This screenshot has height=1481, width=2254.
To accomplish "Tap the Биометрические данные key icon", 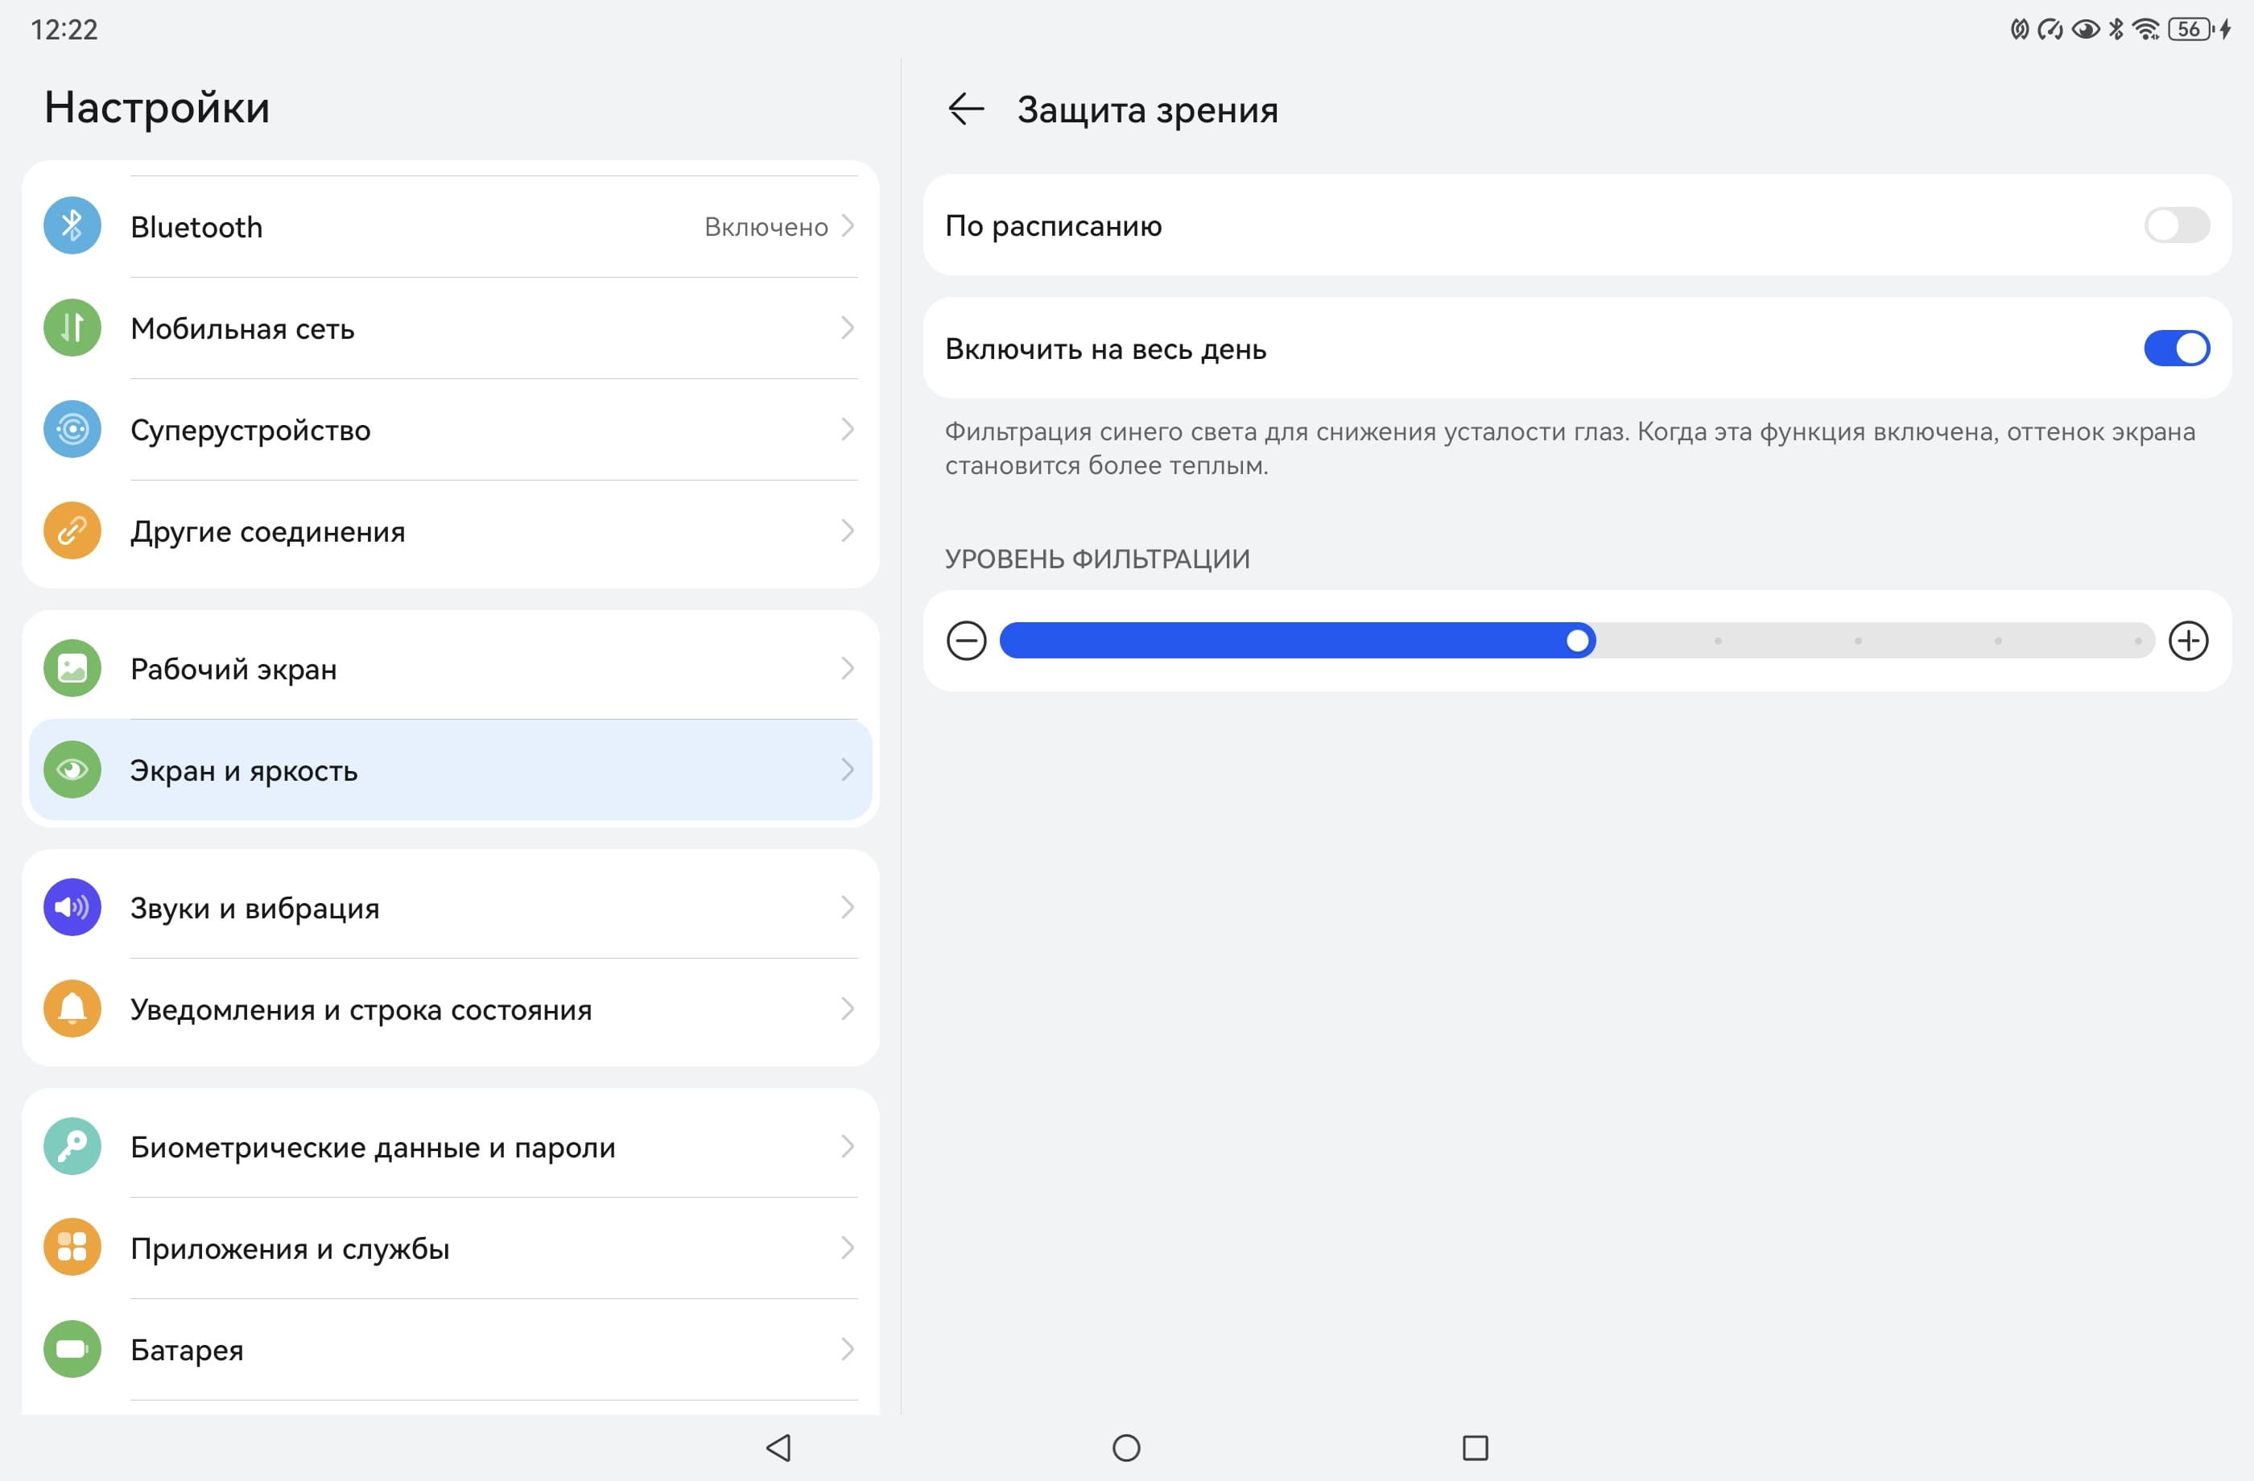I will 72,1147.
